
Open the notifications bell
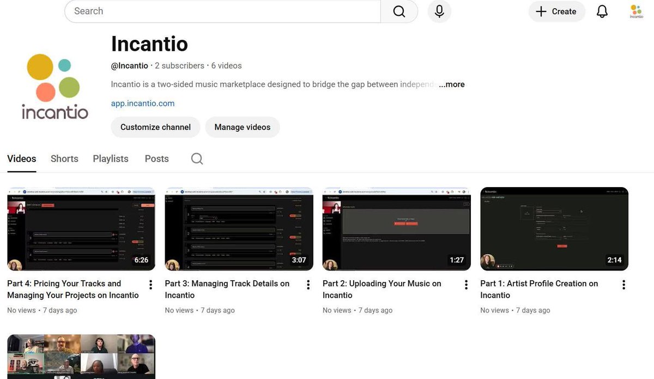point(602,11)
